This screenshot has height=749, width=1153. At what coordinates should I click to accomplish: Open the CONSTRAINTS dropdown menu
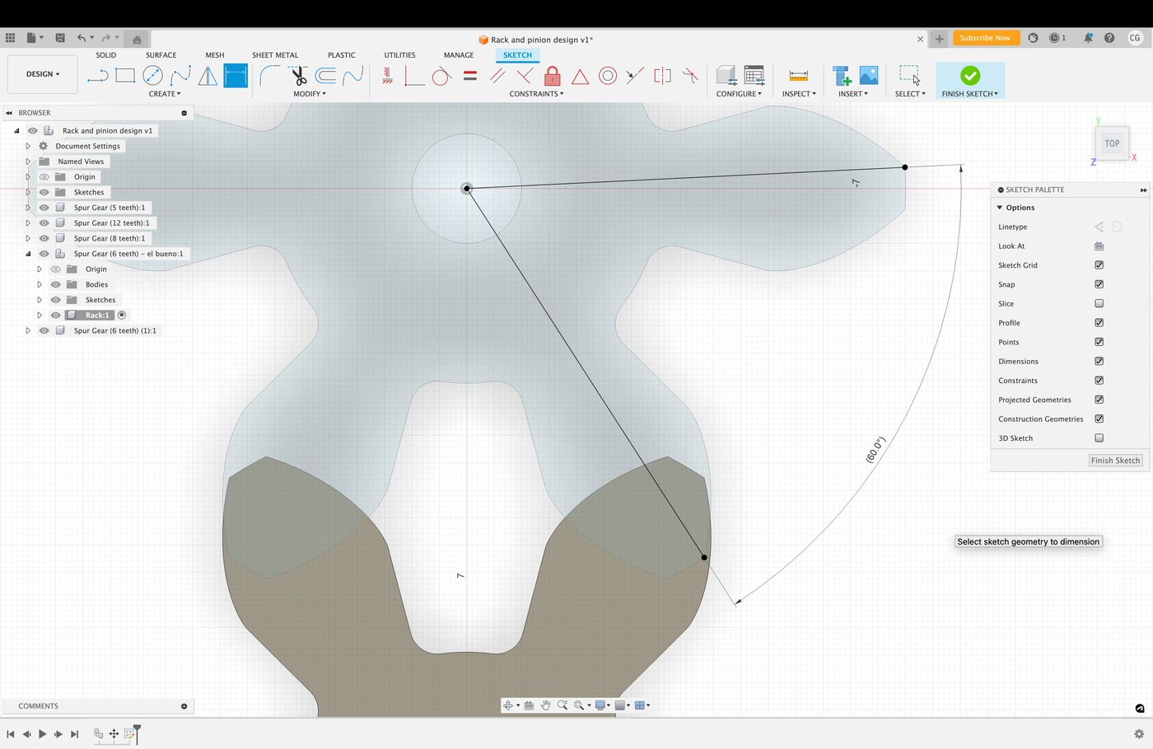(536, 94)
